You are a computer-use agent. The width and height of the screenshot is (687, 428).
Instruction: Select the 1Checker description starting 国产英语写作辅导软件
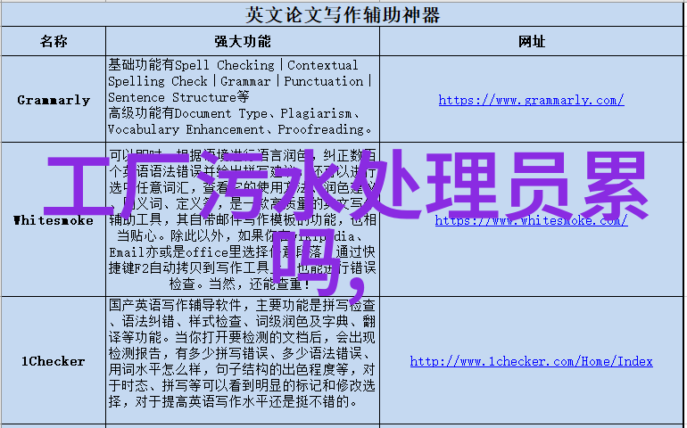(x=243, y=360)
